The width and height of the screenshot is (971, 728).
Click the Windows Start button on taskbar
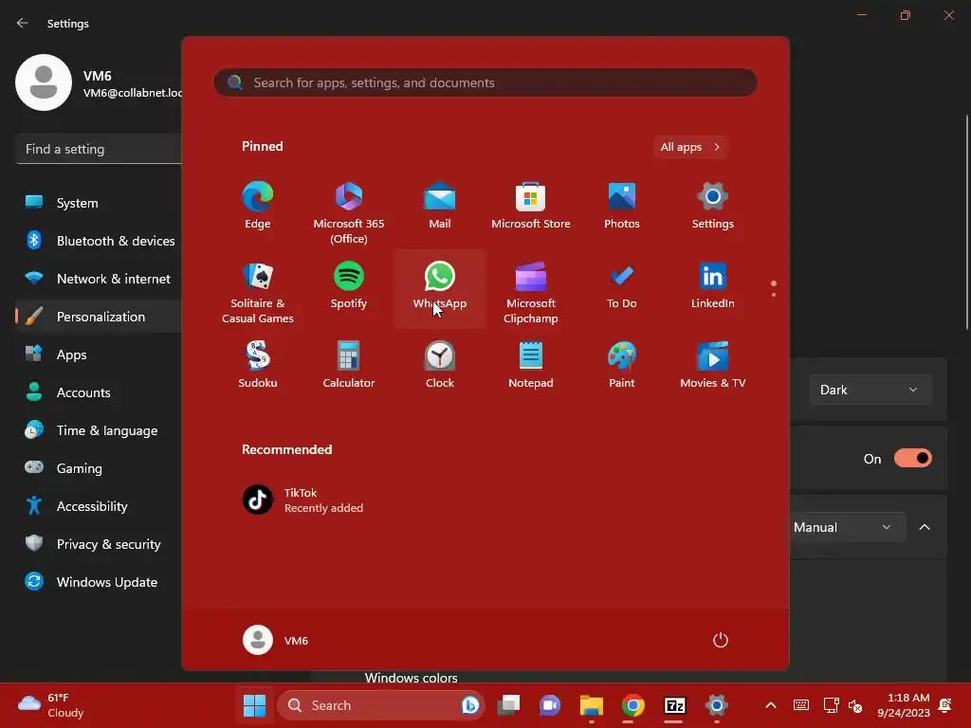(x=254, y=705)
